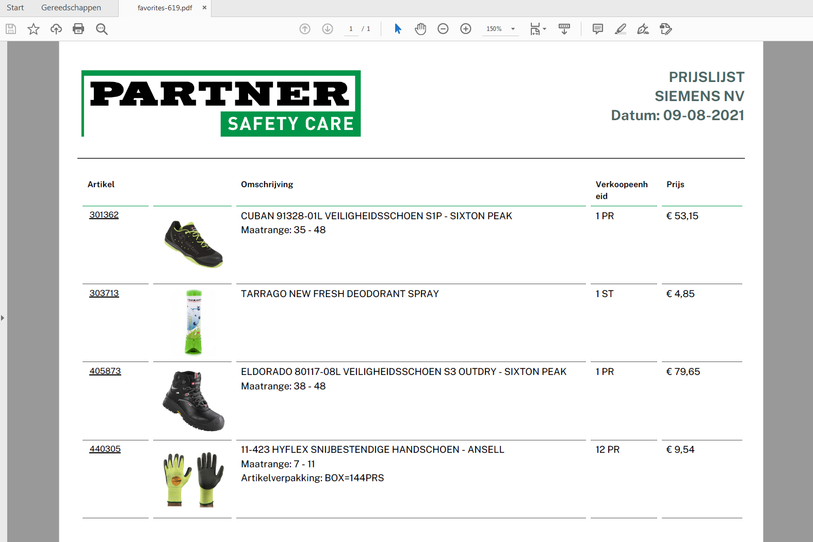Click the 150% zoom value field
Viewport: 813px width, 542px height.
click(x=494, y=29)
